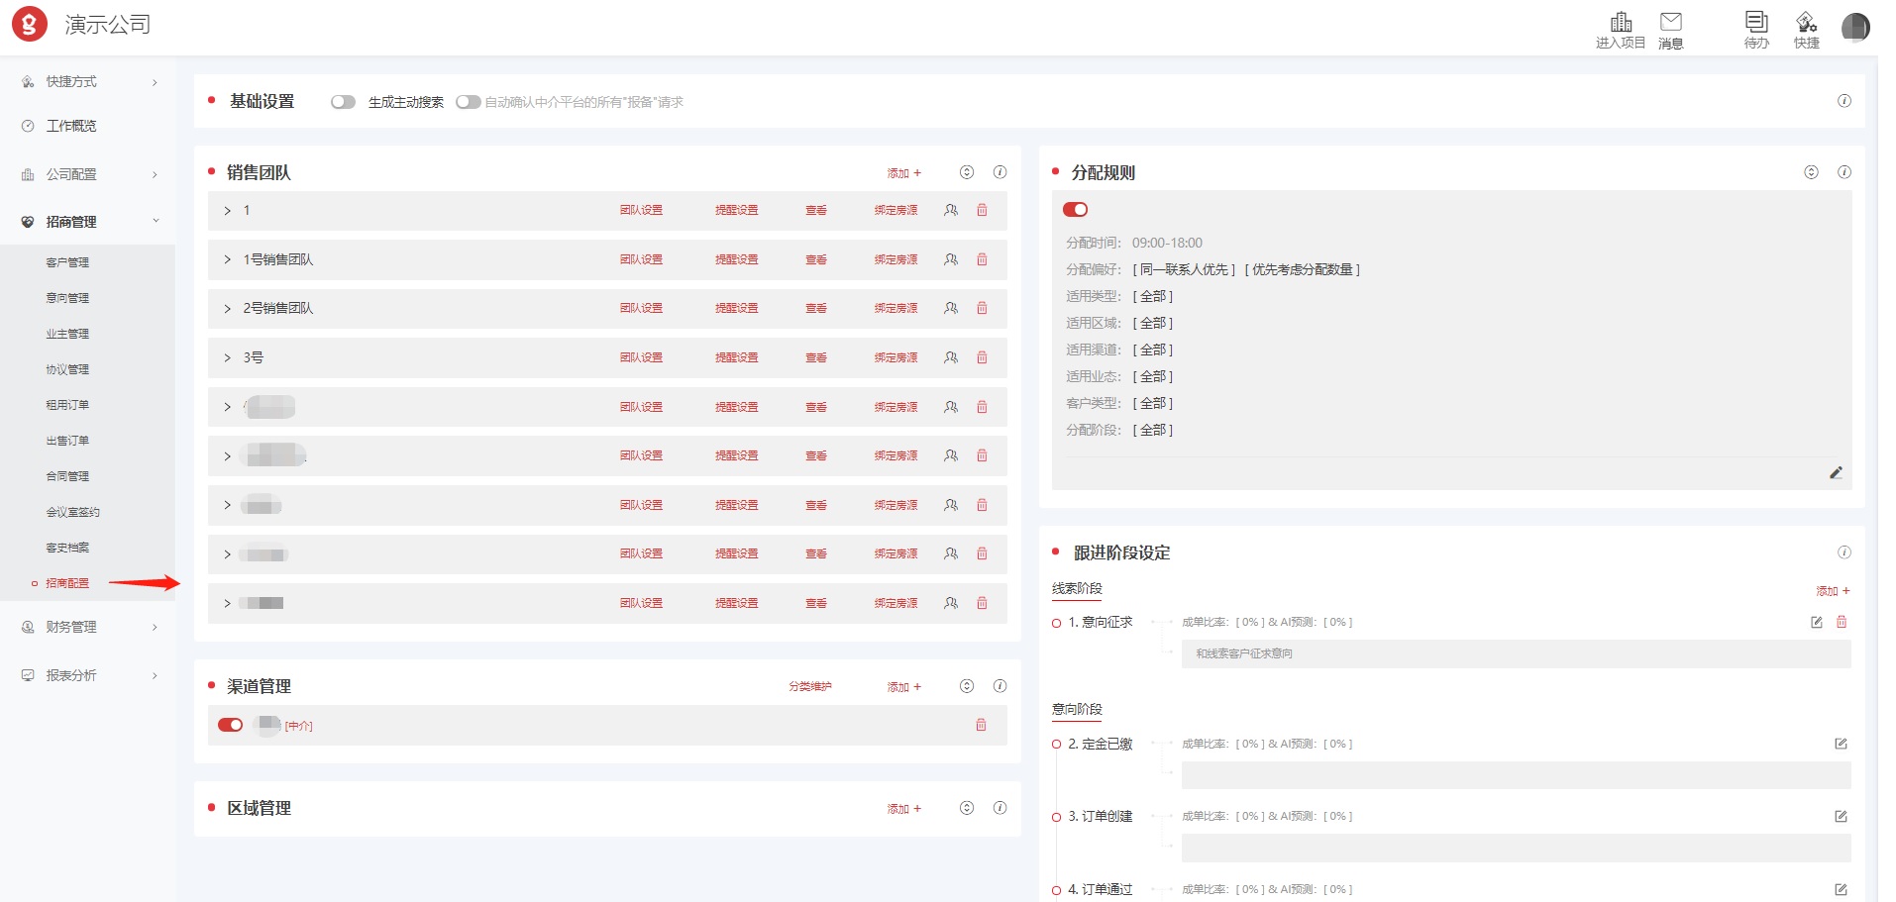Click the members icon for 2号销售团队
The image size is (1896, 902).
[x=951, y=308]
